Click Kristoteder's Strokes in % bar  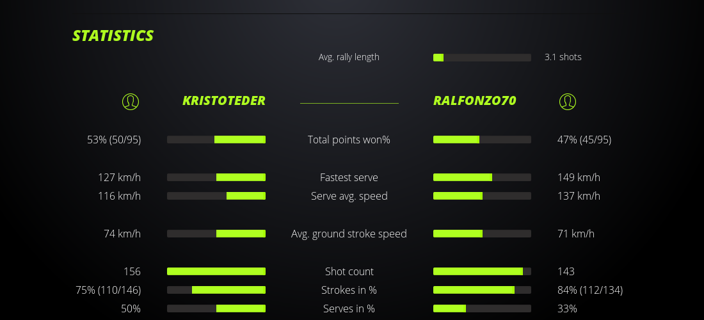(216, 290)
